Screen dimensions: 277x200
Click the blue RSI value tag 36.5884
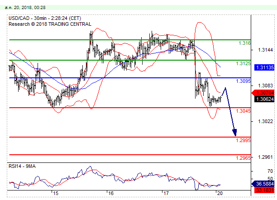click(263, 184)
